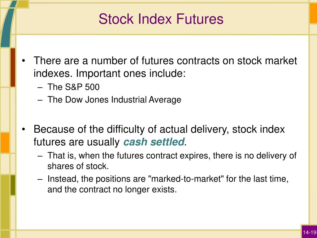The image size is (317, 238).
Task: Click the Dow Jones Industrial Average line
Action: [x=114, y=100]
